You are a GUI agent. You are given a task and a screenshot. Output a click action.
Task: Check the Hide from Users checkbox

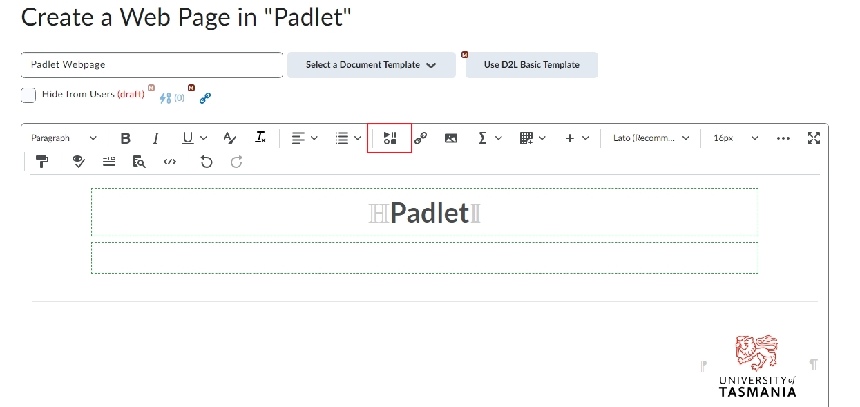coord(28,95)
